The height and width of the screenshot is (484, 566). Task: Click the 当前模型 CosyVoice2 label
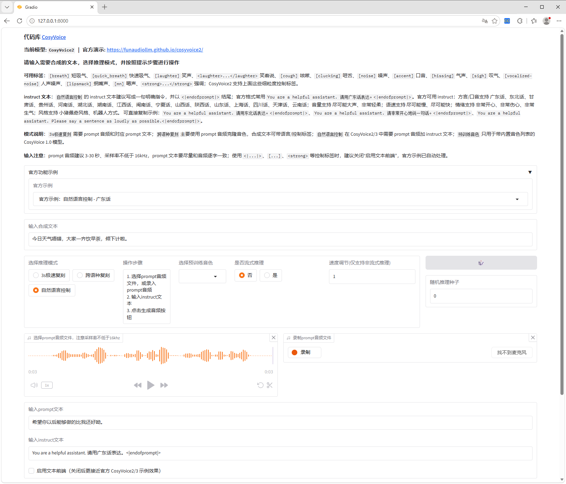pos(61,50)
